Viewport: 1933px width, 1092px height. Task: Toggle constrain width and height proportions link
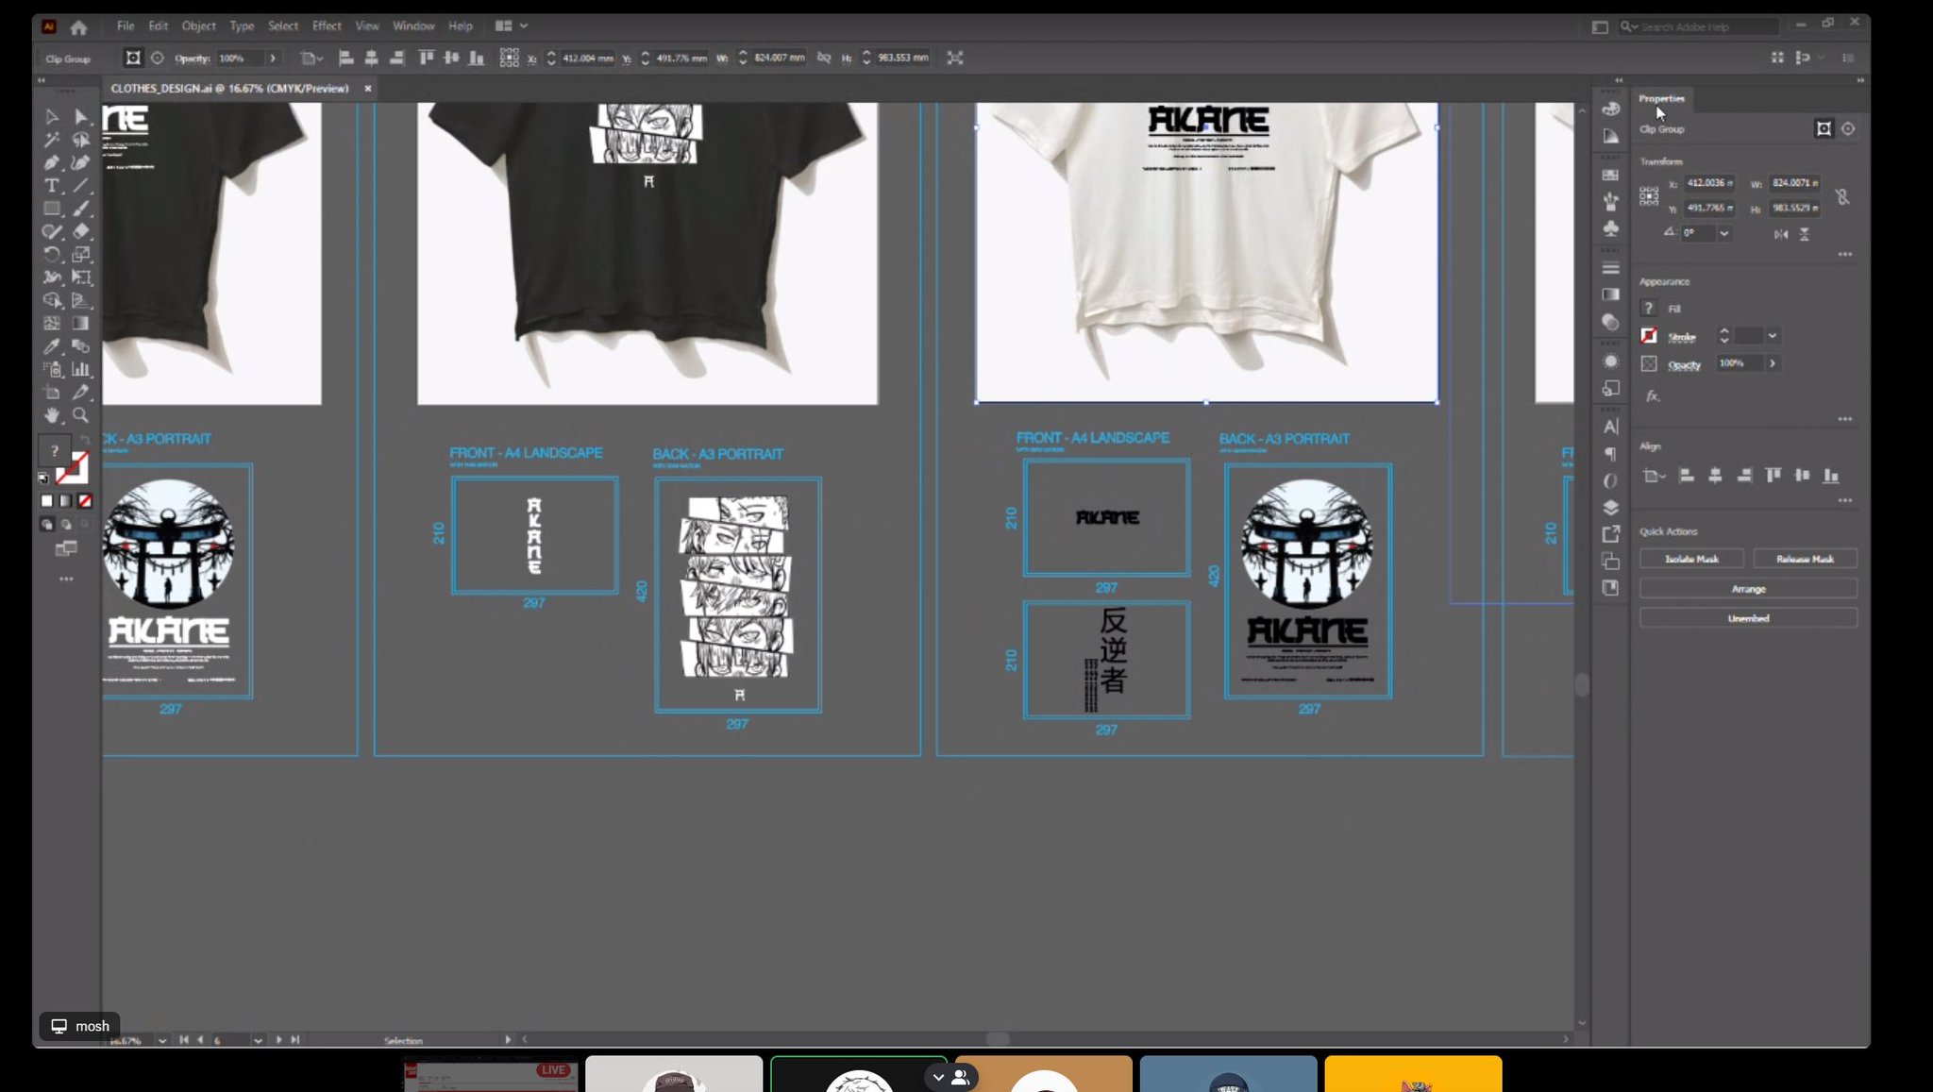1841,196
